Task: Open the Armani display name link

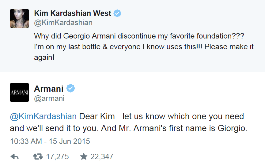Action: click(x=49, y=89)
